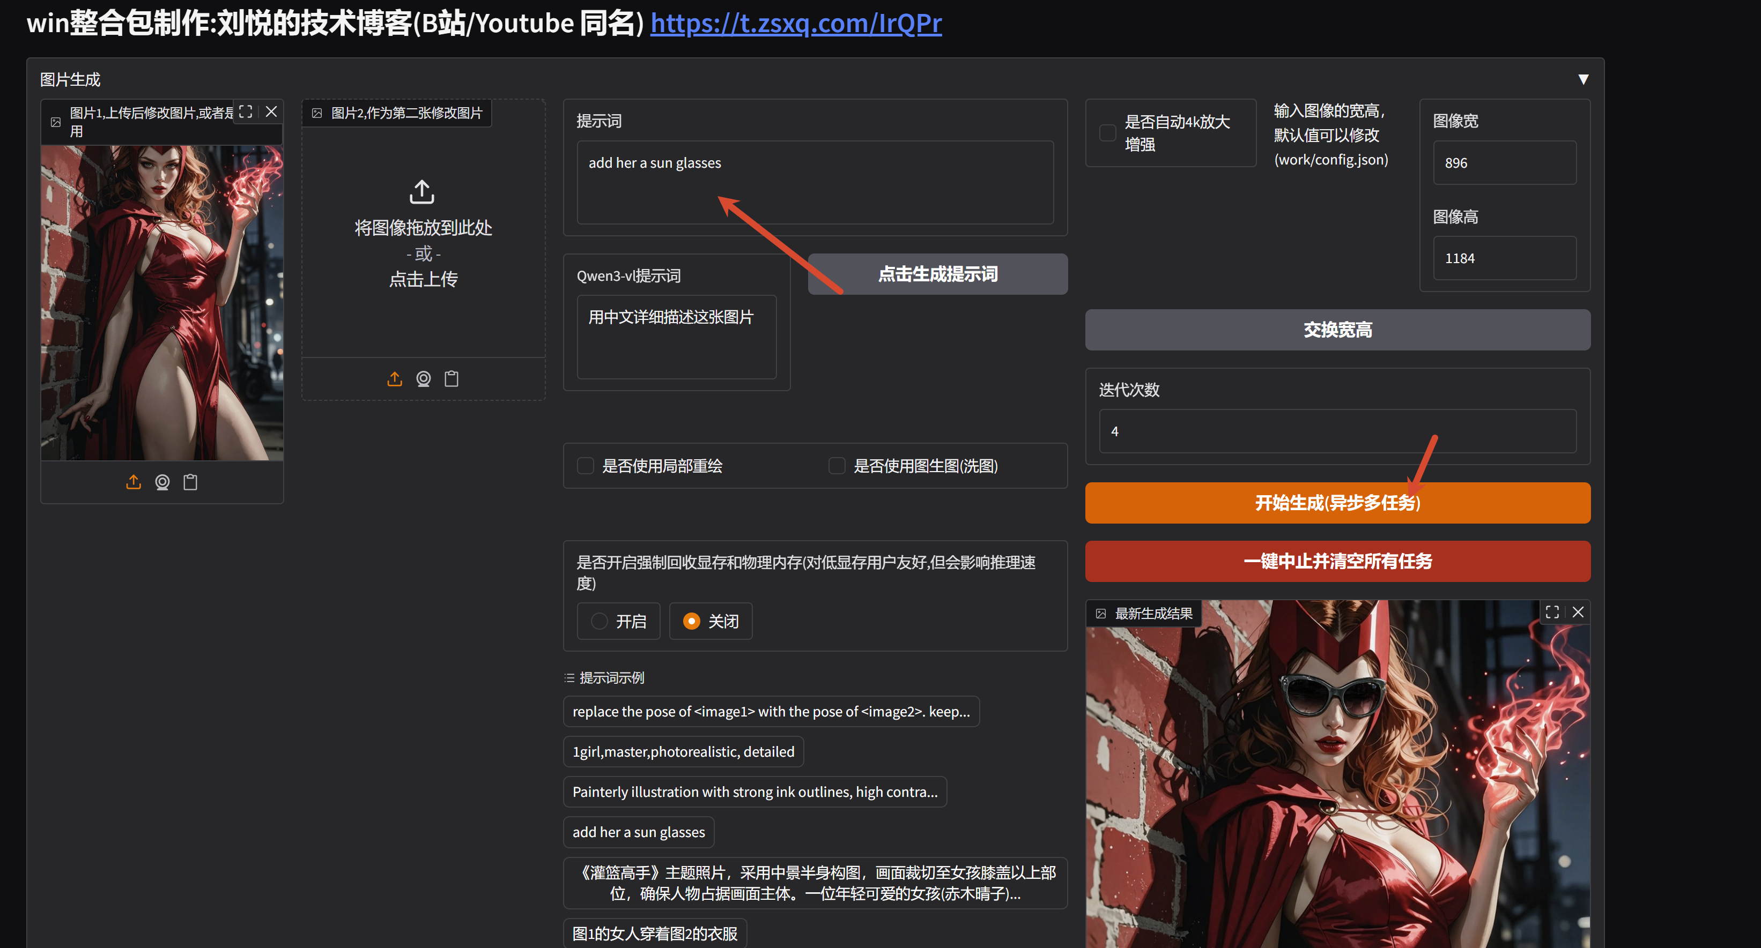Click 点击生成提示词 button
The image size is (1761, 948).
click(937, 274)
